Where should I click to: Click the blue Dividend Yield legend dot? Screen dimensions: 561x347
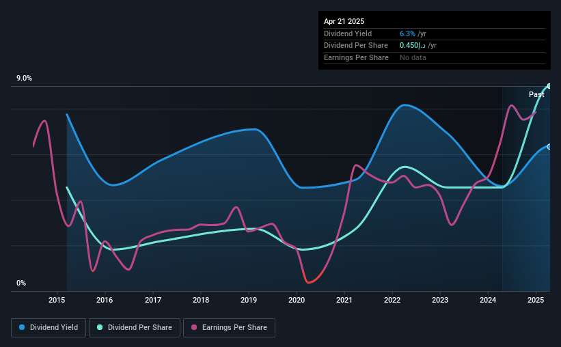[22, 327]
